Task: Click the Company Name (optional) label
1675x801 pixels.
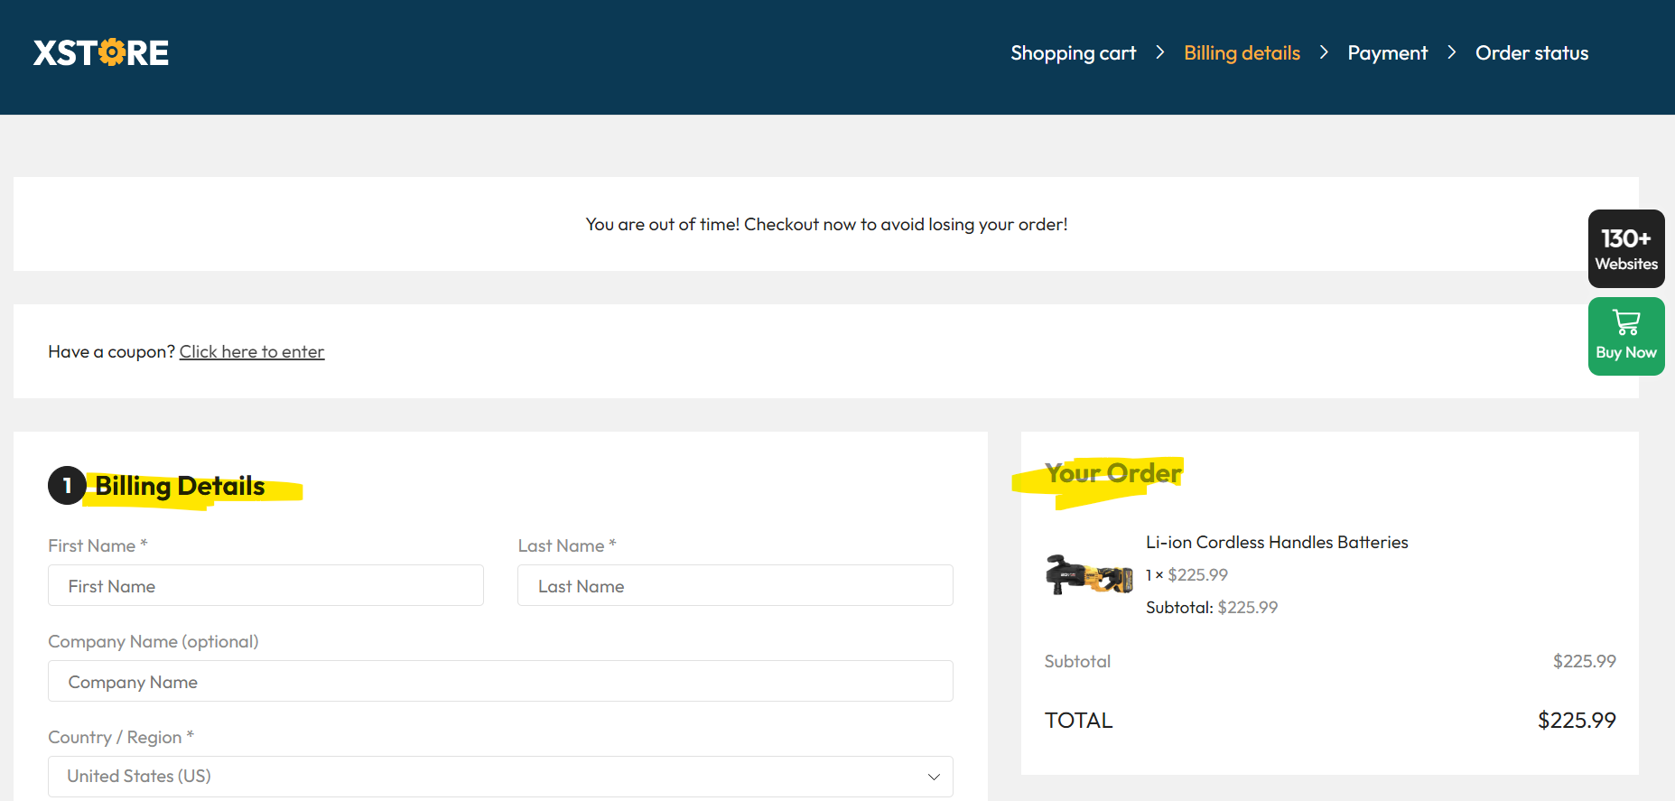Action: pyautogui.click(x=154, y=641)
